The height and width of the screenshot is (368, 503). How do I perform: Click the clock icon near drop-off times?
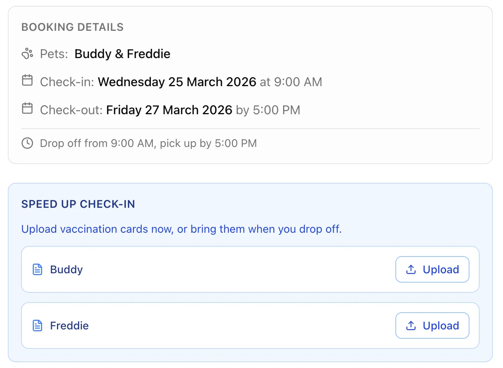[27, 143]
